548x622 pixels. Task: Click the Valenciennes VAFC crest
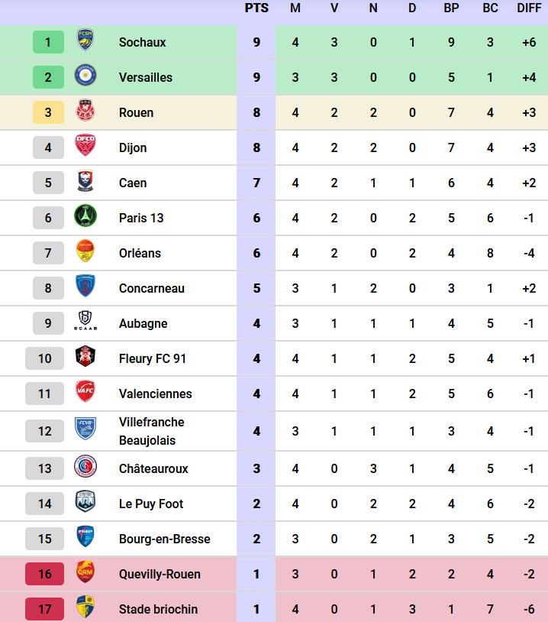85,394
